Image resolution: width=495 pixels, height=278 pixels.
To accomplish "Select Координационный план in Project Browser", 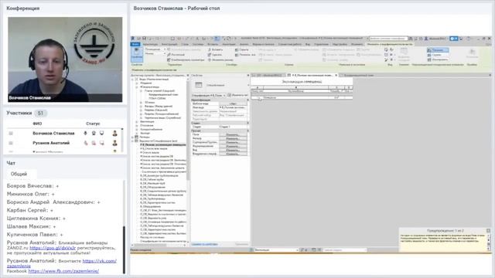I will click(163, 94).
